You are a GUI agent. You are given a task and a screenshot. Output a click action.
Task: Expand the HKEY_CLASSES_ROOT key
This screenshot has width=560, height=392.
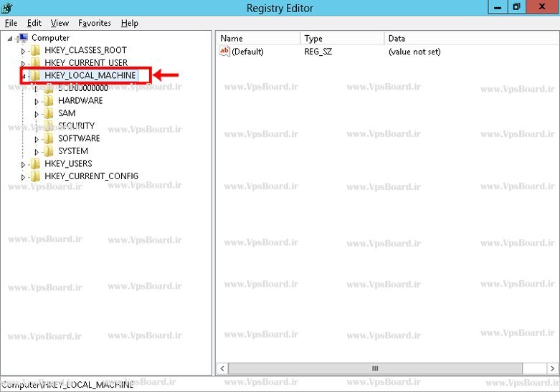coord(23,51)
